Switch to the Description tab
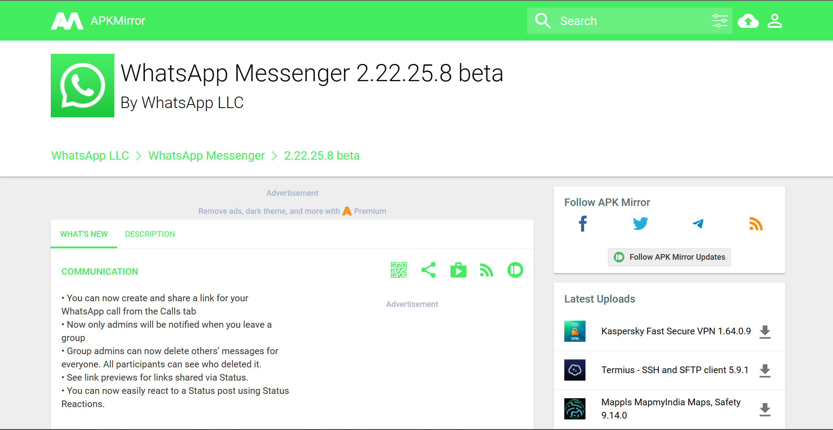833x430 pixels. [x=150, y=234]
